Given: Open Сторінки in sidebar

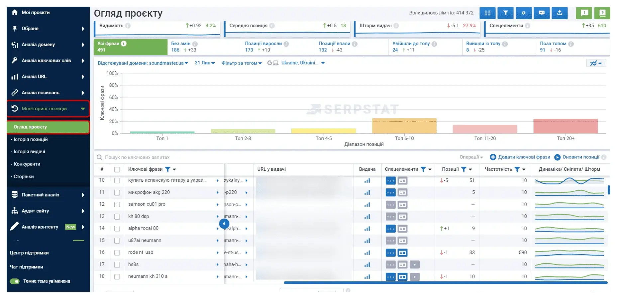Looking at the screenshot, I should [24, 177].
